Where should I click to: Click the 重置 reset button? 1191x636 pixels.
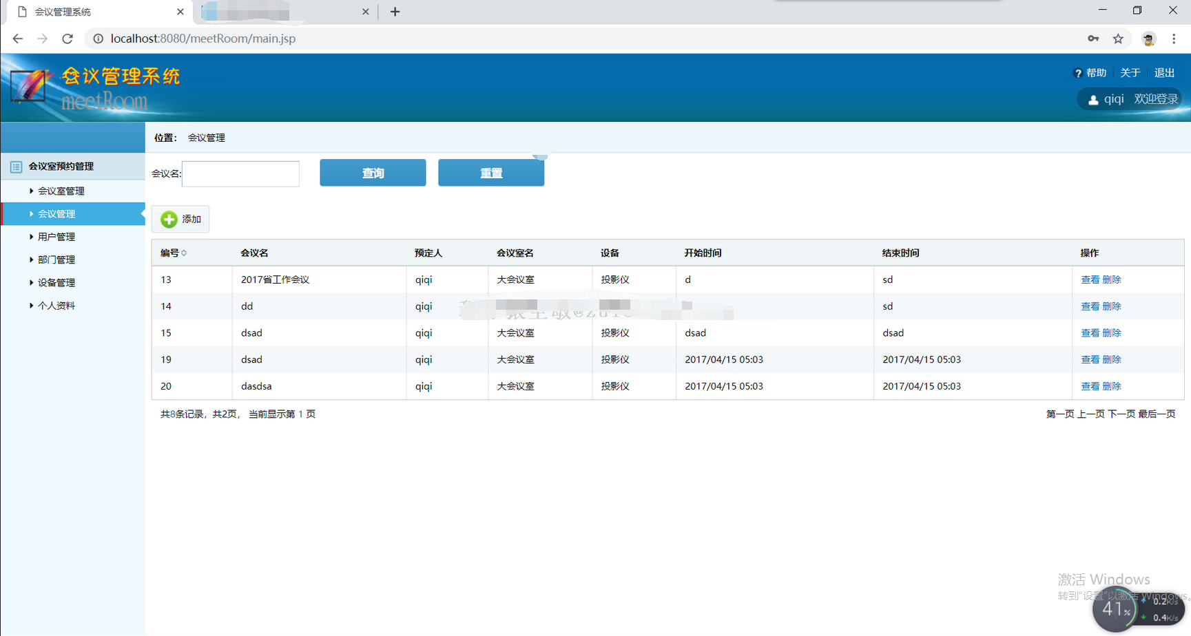point(491,173)
